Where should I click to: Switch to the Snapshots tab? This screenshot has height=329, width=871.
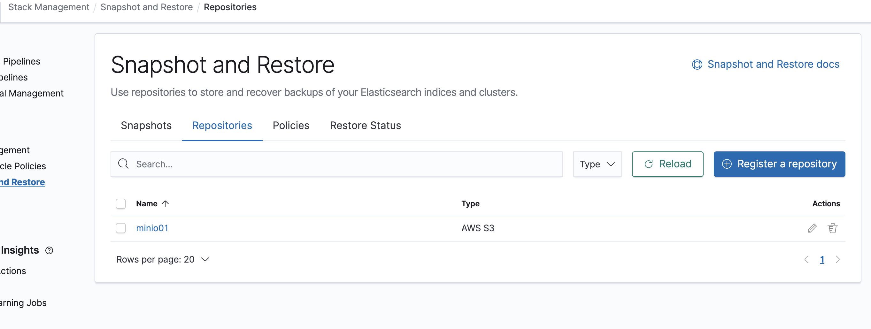pos(146,126)
